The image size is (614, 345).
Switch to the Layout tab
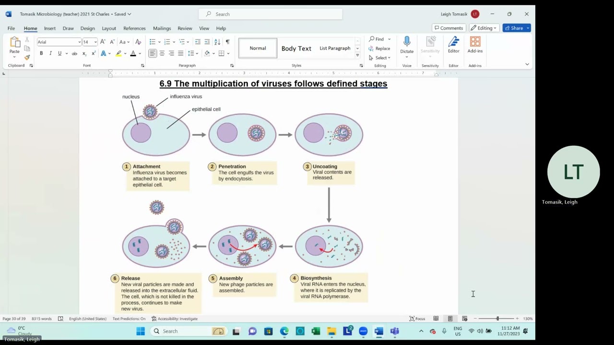pos(109,28)
